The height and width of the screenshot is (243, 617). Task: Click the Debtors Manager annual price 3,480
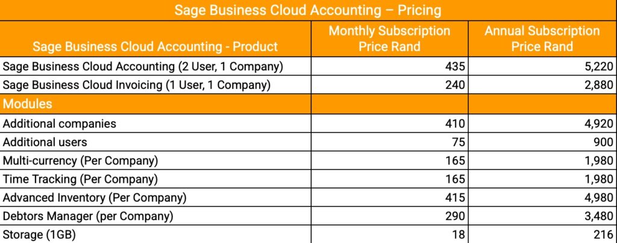point(599,217)
